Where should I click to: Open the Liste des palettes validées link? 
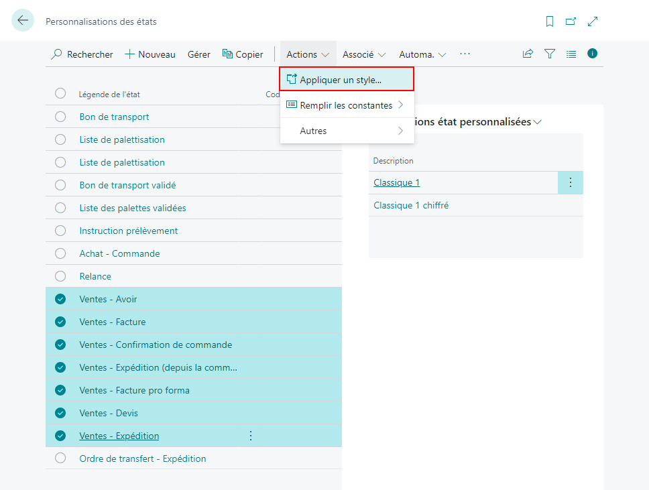point(133,208)
